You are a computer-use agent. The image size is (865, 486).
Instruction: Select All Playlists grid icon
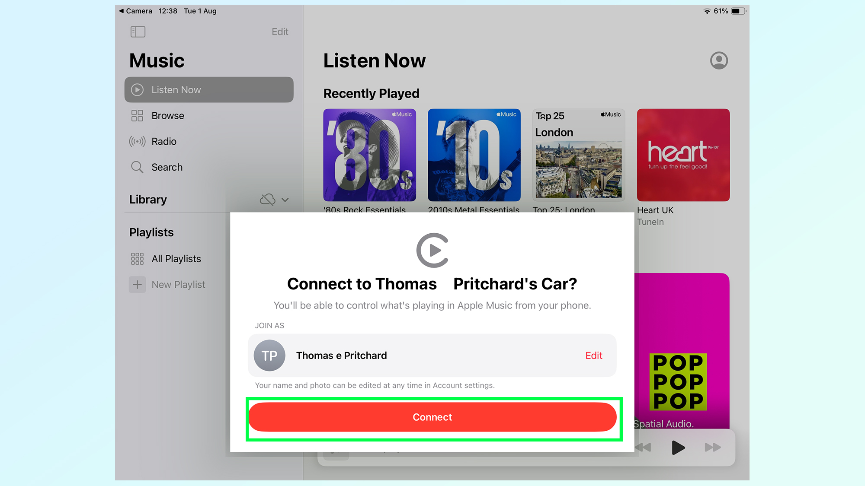coord(137,259)
